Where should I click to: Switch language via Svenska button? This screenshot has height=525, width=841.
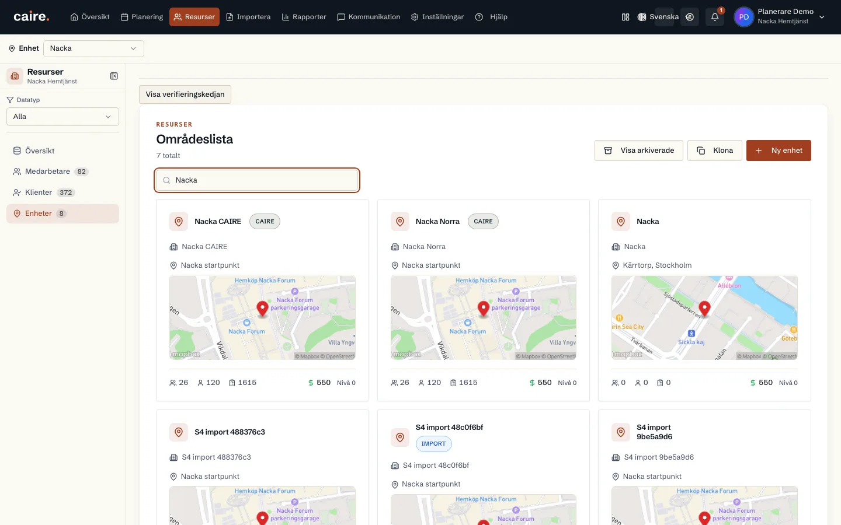658,17
